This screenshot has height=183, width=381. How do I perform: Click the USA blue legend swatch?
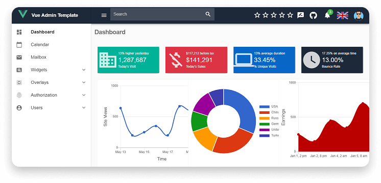pyautogui.click(x=265, y=107)
